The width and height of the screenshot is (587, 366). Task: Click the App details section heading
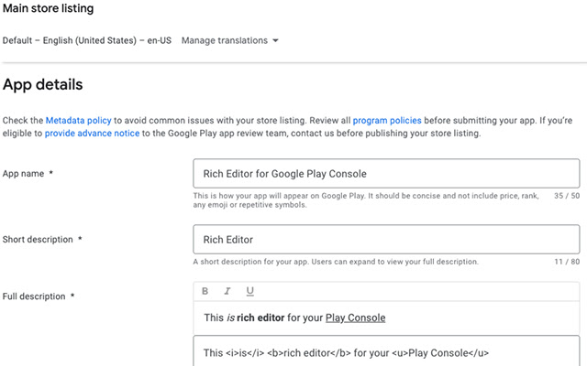43,85
